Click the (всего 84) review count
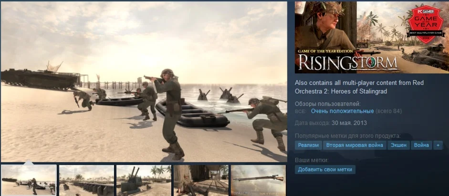 click(x=388, y=111)
